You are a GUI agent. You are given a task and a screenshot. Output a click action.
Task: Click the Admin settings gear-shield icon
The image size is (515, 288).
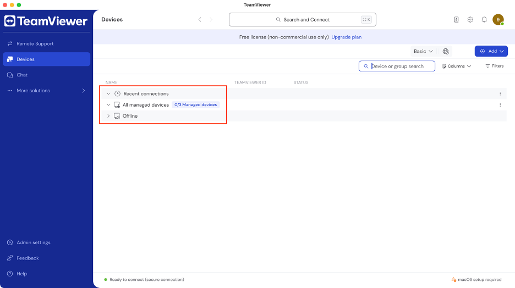tap(10, 242)
